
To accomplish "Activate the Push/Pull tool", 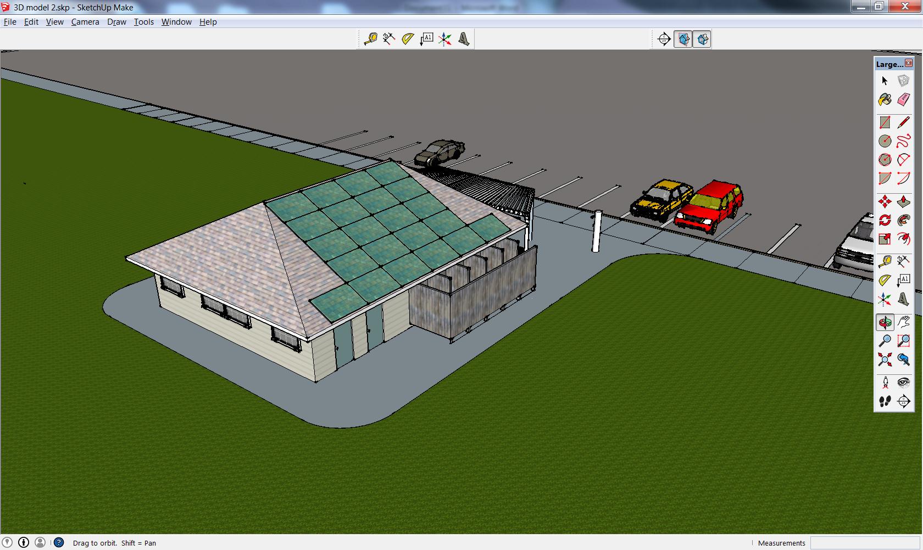I will pyautogui.click(x=903, y=202).
